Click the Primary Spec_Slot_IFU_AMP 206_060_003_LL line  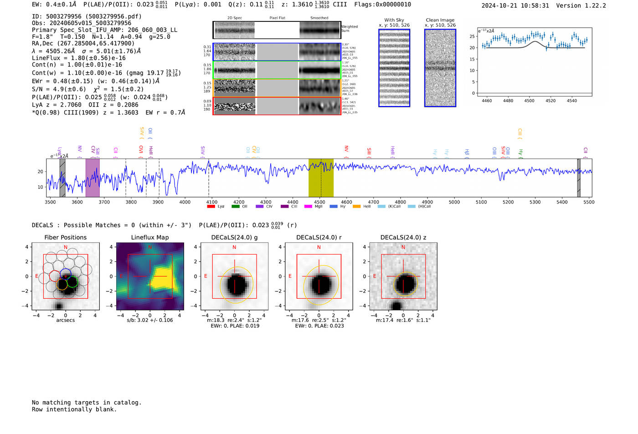point(105,30)
